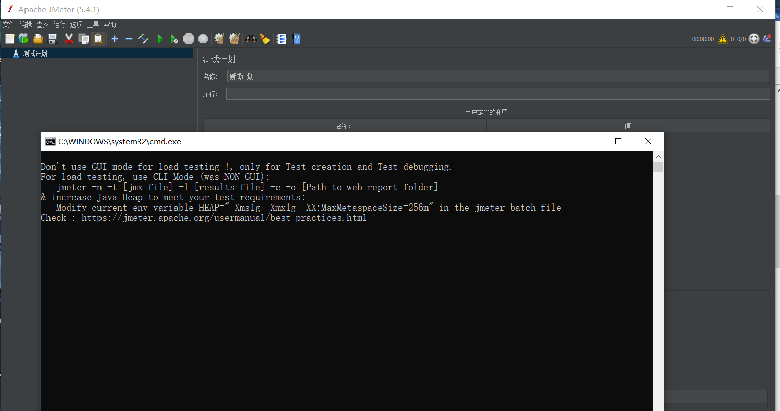This screenshot has width=780, height=411.
Task: Click the 名称 column header in variables table
Action: (345, 126)
